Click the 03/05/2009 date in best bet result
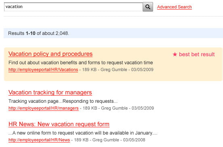Image resolution: width=223 pixels, height=147 pixels. 142,69
